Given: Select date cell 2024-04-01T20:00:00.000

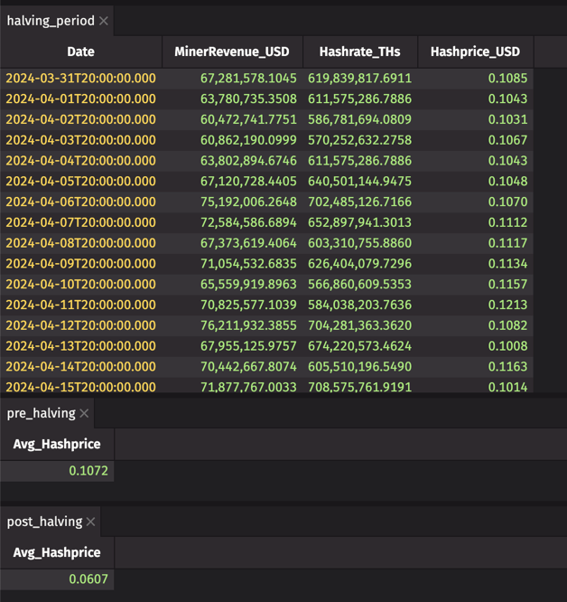Looking at the screenshot, I should click(x=81, y=99).
